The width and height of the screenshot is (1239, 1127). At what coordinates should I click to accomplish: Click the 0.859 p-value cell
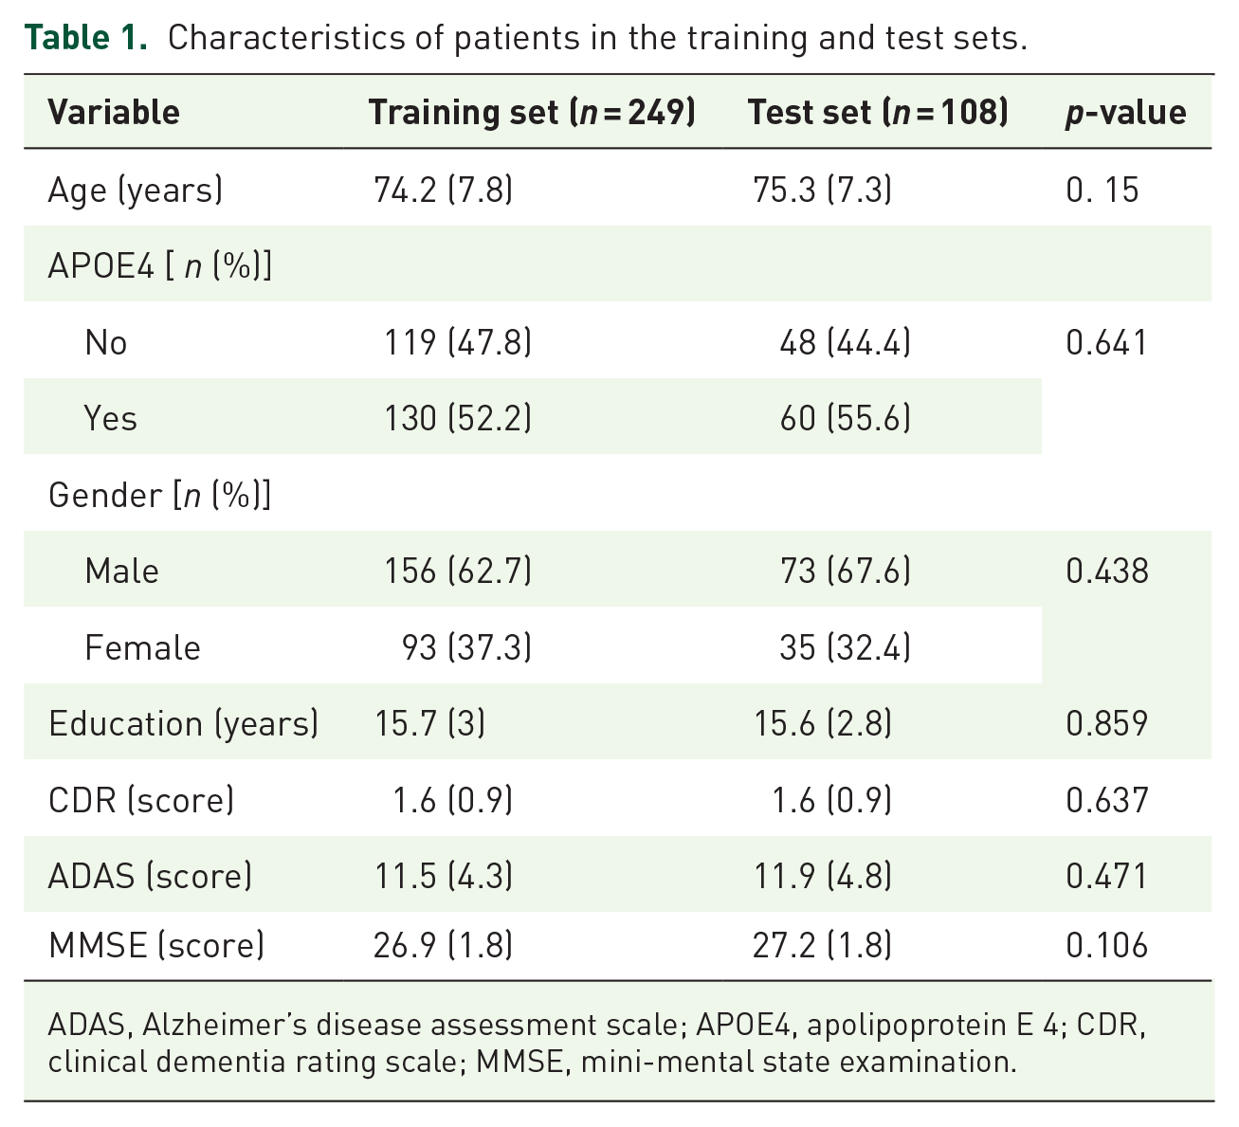(x=1106, y=724)
